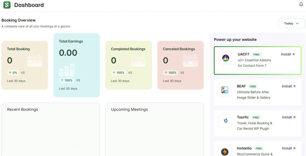The height and width of the screenshot is (156, 306).
Task: Click the 0.00 Total Earnings value
Action: (68, 52)
